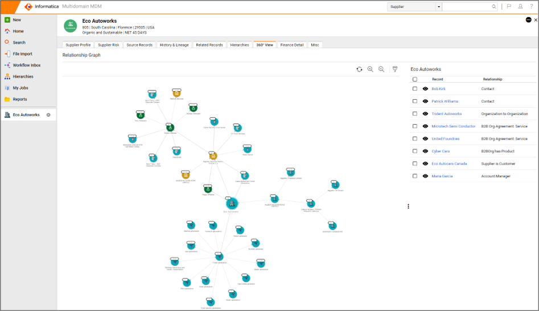539x311 pixels.
Task: Open the Eco Autocars Canada record link
Action: coord(449,164)
